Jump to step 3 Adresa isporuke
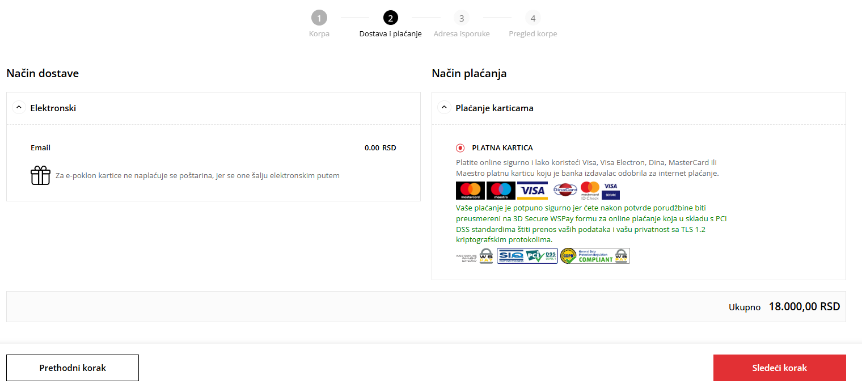The width and height of the screenshot is (862, 388). [x=462, y=19]
